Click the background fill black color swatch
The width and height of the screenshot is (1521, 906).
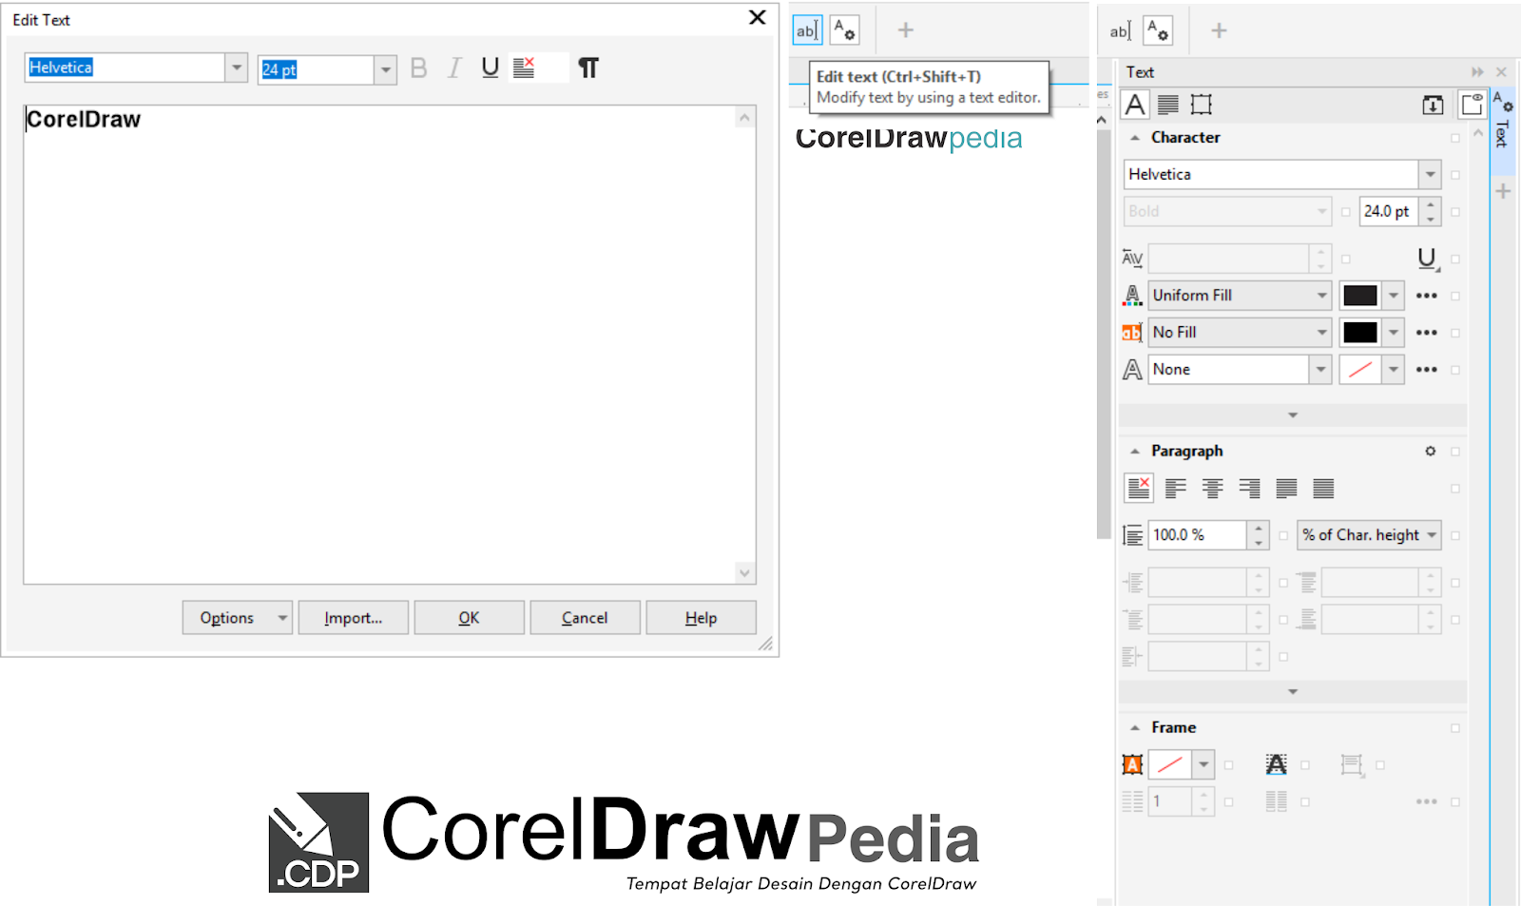tap(1359, 333)
